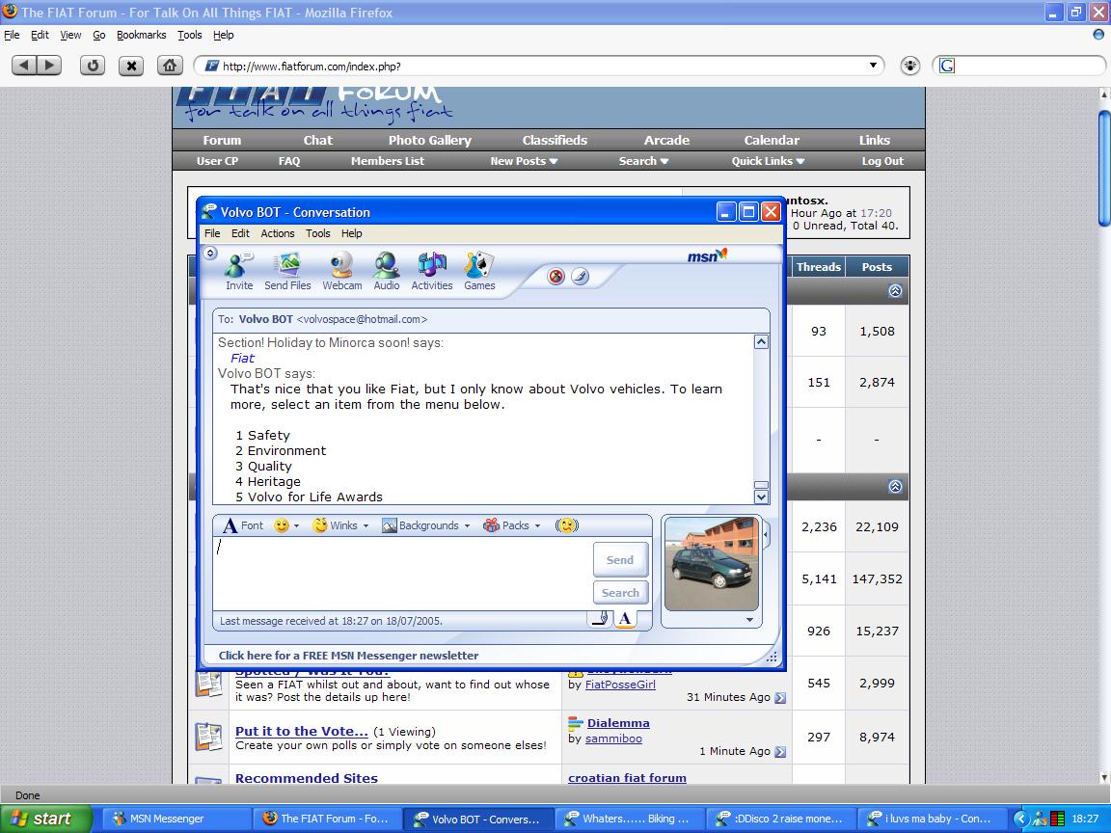Open Packs dropdown menu
The image size is (1111, 833).
[x=537, y=525]
